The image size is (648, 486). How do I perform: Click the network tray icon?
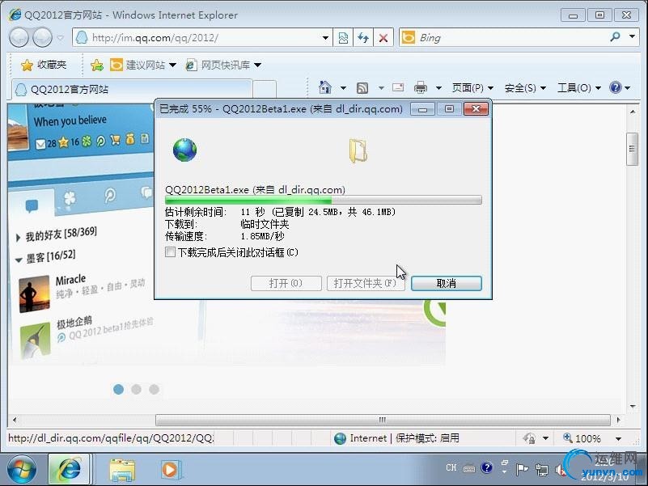(541, 470)
